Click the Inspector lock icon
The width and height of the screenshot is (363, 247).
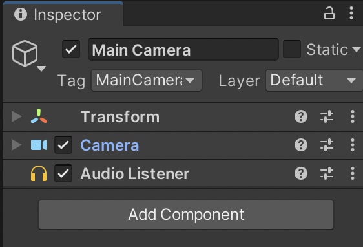(329, 13)
